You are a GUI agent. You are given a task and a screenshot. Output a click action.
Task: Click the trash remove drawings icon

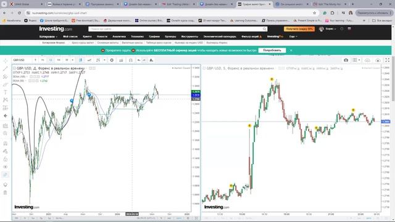6,193
